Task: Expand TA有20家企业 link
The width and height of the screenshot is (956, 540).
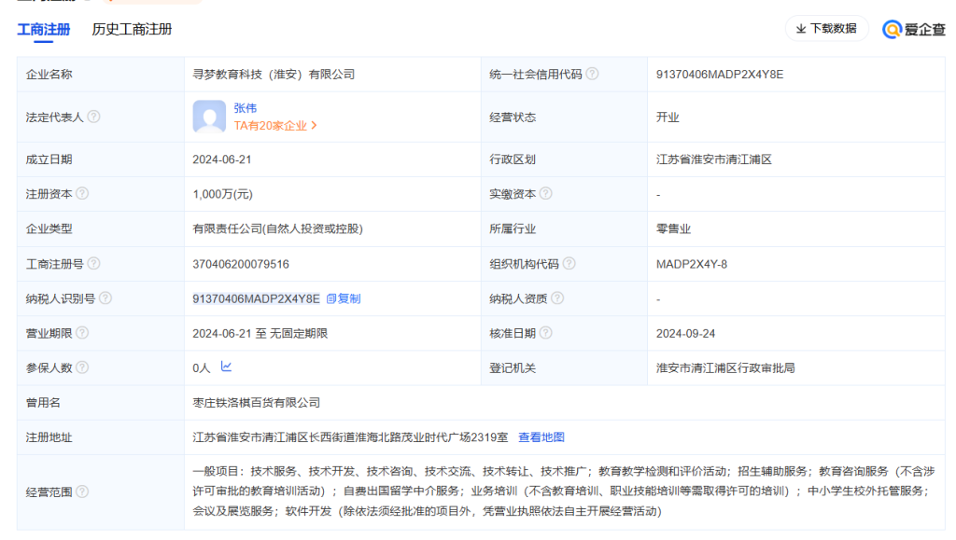Action: (x=275, y=125)
